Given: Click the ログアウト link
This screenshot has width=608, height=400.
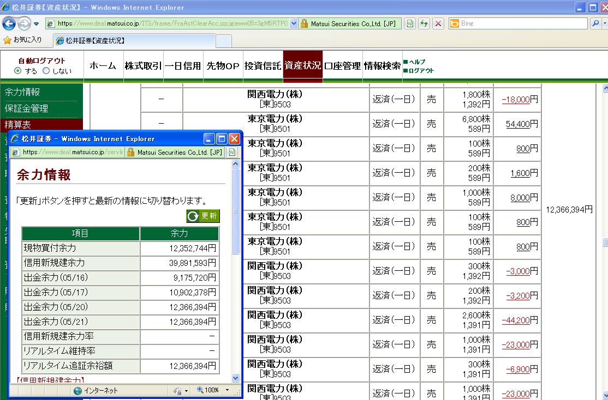Looking at the screenshot, I should (x=421, y=70).
